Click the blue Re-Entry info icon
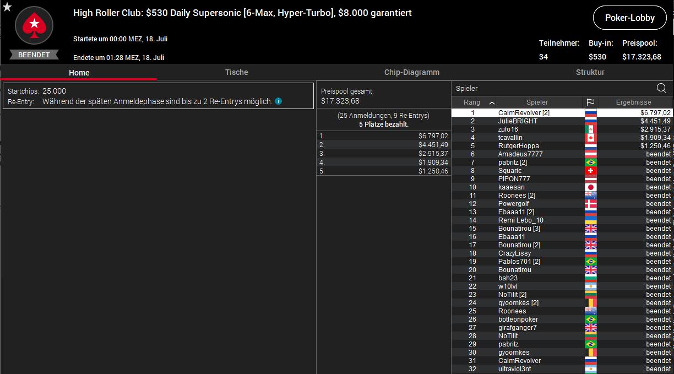Image resolution: width=674 pixels, height=374 pixels. pos(279,101)
